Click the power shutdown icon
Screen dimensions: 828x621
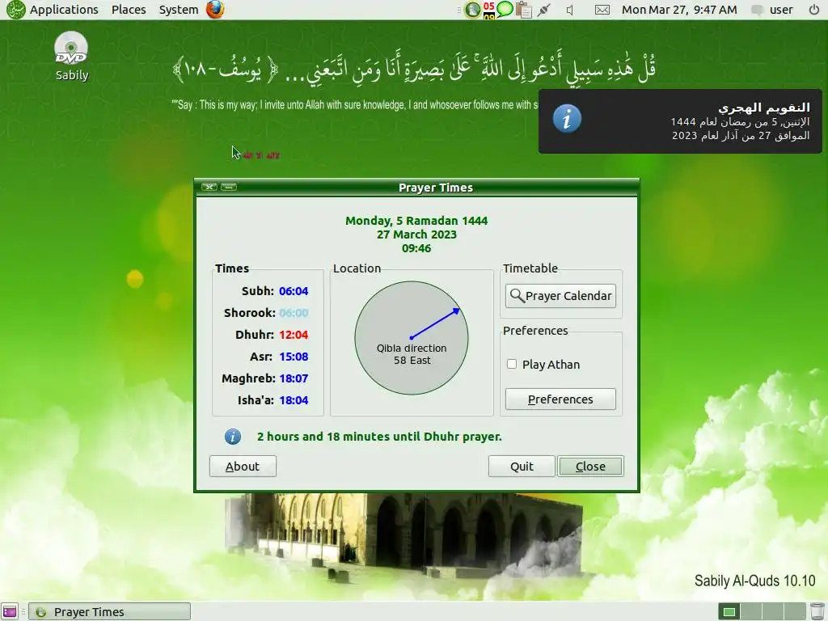click(x=814, y=10)
